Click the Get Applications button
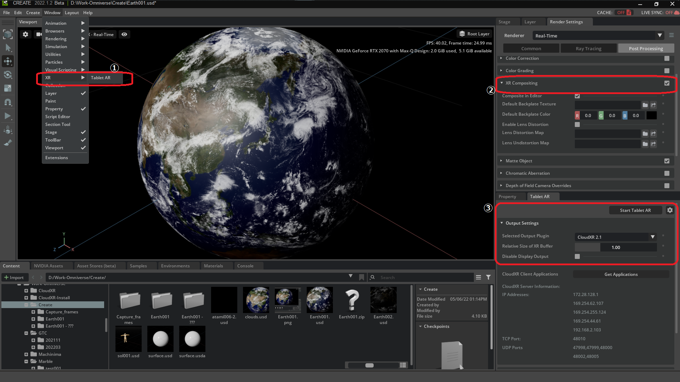The image size is (680, 382). [621, 274]
